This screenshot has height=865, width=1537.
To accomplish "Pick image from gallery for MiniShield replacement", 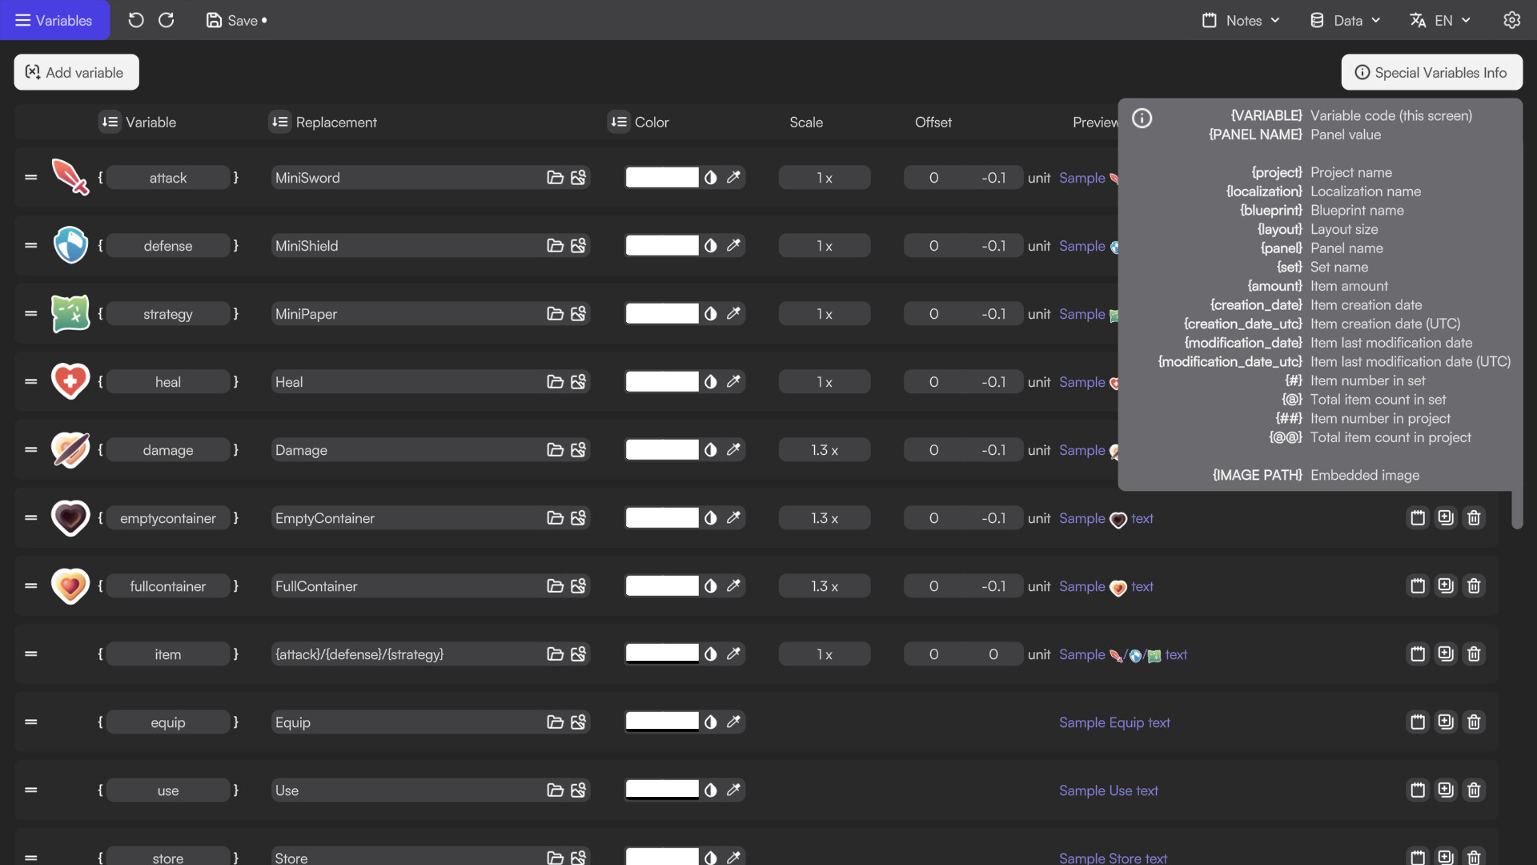I will pos(578,246).
